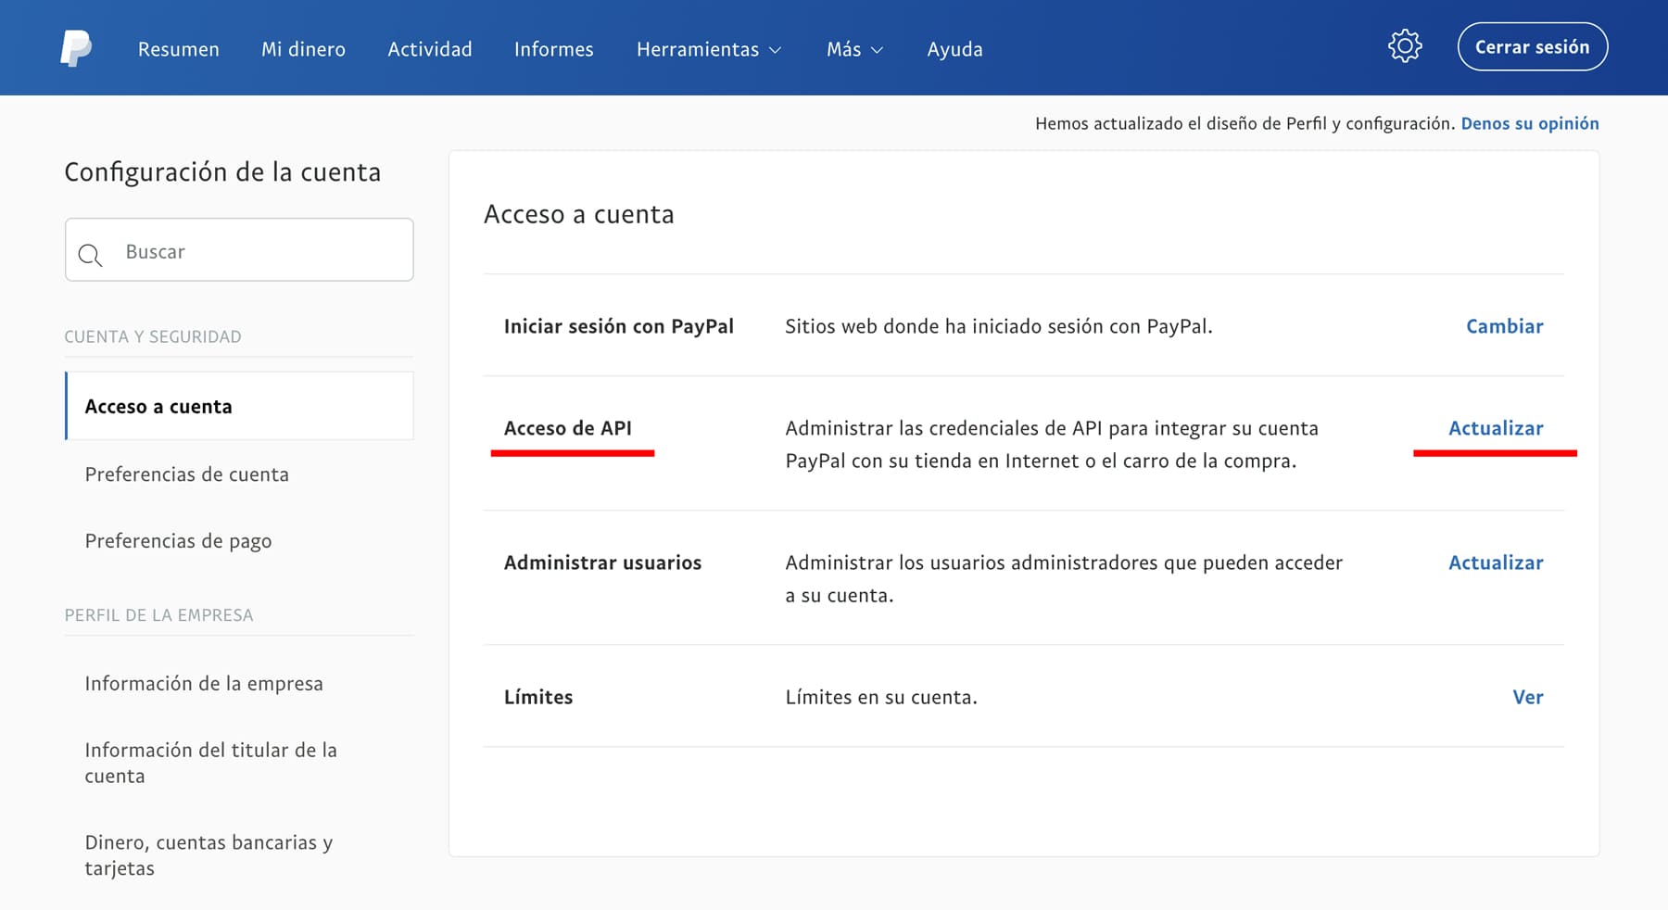1668x910 pixels.
Task: Open Preferencias de pago in sidebar
Action: 178,541
